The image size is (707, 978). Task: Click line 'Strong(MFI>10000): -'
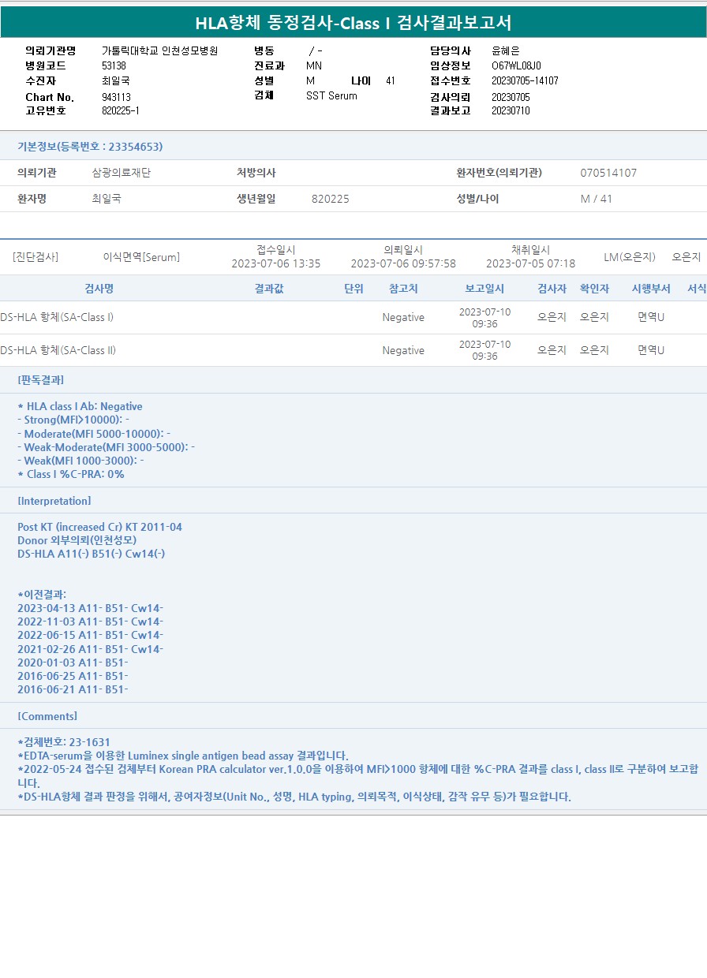pyautogui.click(x=73, y=420)
